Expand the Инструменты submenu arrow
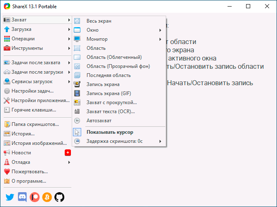 [x=69, y=48]
